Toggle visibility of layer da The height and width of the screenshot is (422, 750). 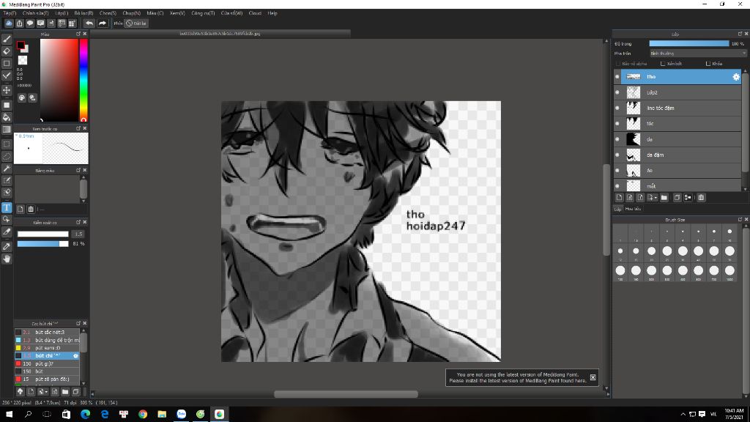617,139
